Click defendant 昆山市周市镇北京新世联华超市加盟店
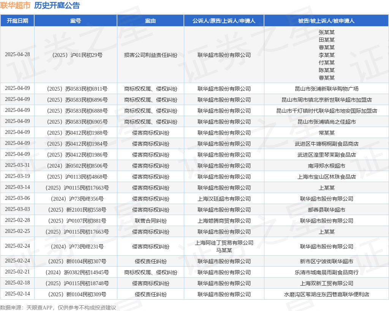 pyautogui.click(x=326, y=100)
